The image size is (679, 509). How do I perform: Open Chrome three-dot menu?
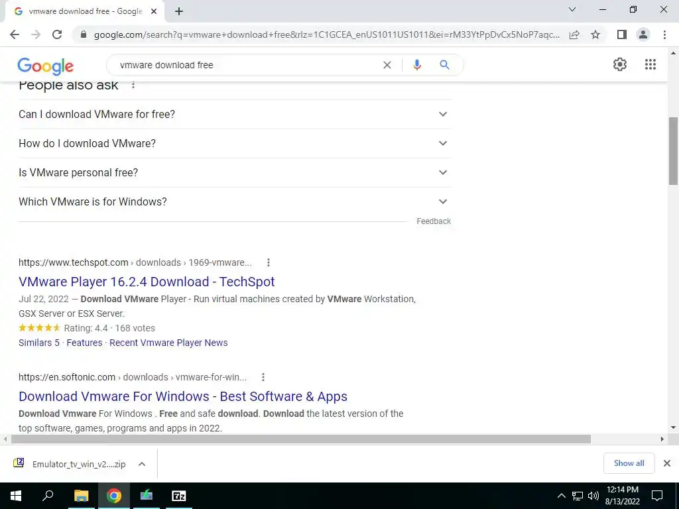(x=664, y=34)
